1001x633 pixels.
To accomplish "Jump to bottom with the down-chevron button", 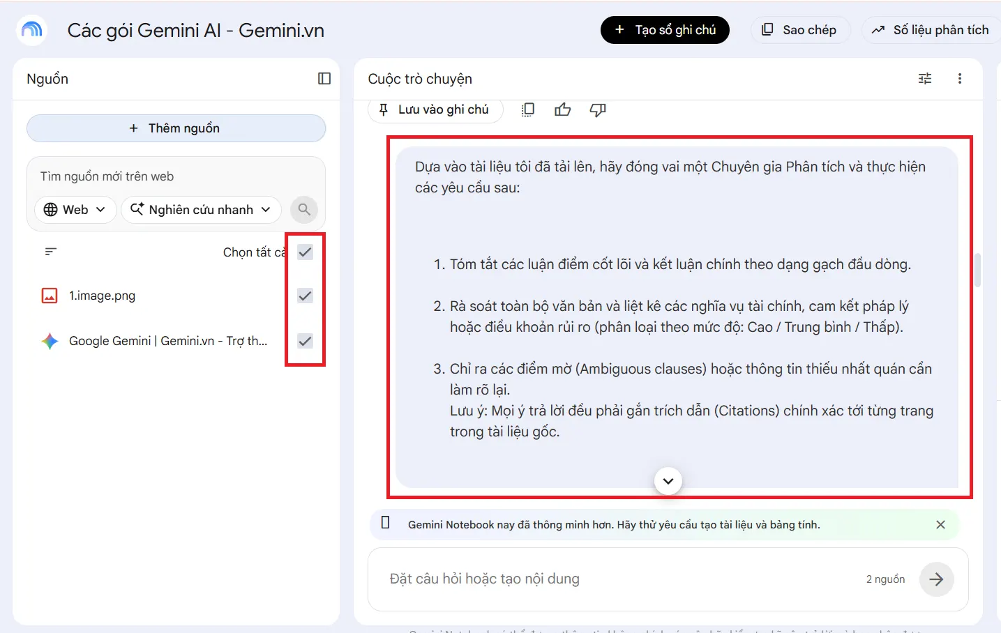I will pos(668,481).
